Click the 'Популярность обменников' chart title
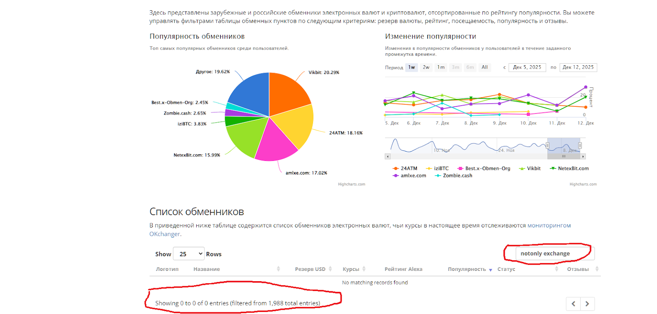Screen dimensions: 657x314 tap(197, 37)
